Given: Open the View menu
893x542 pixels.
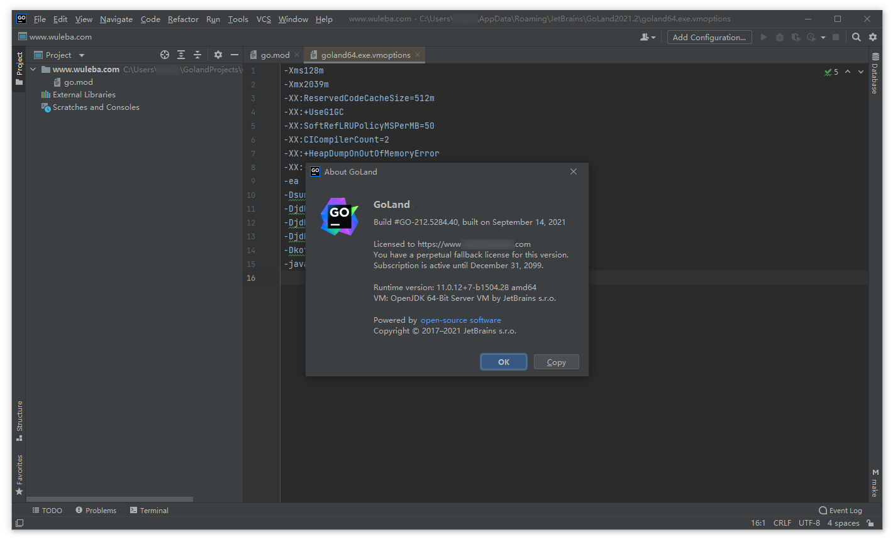Looking at the screenshot, I should click(84, 19).
